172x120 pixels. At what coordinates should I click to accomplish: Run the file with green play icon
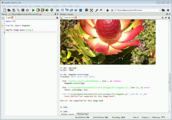tap(33, 10)
